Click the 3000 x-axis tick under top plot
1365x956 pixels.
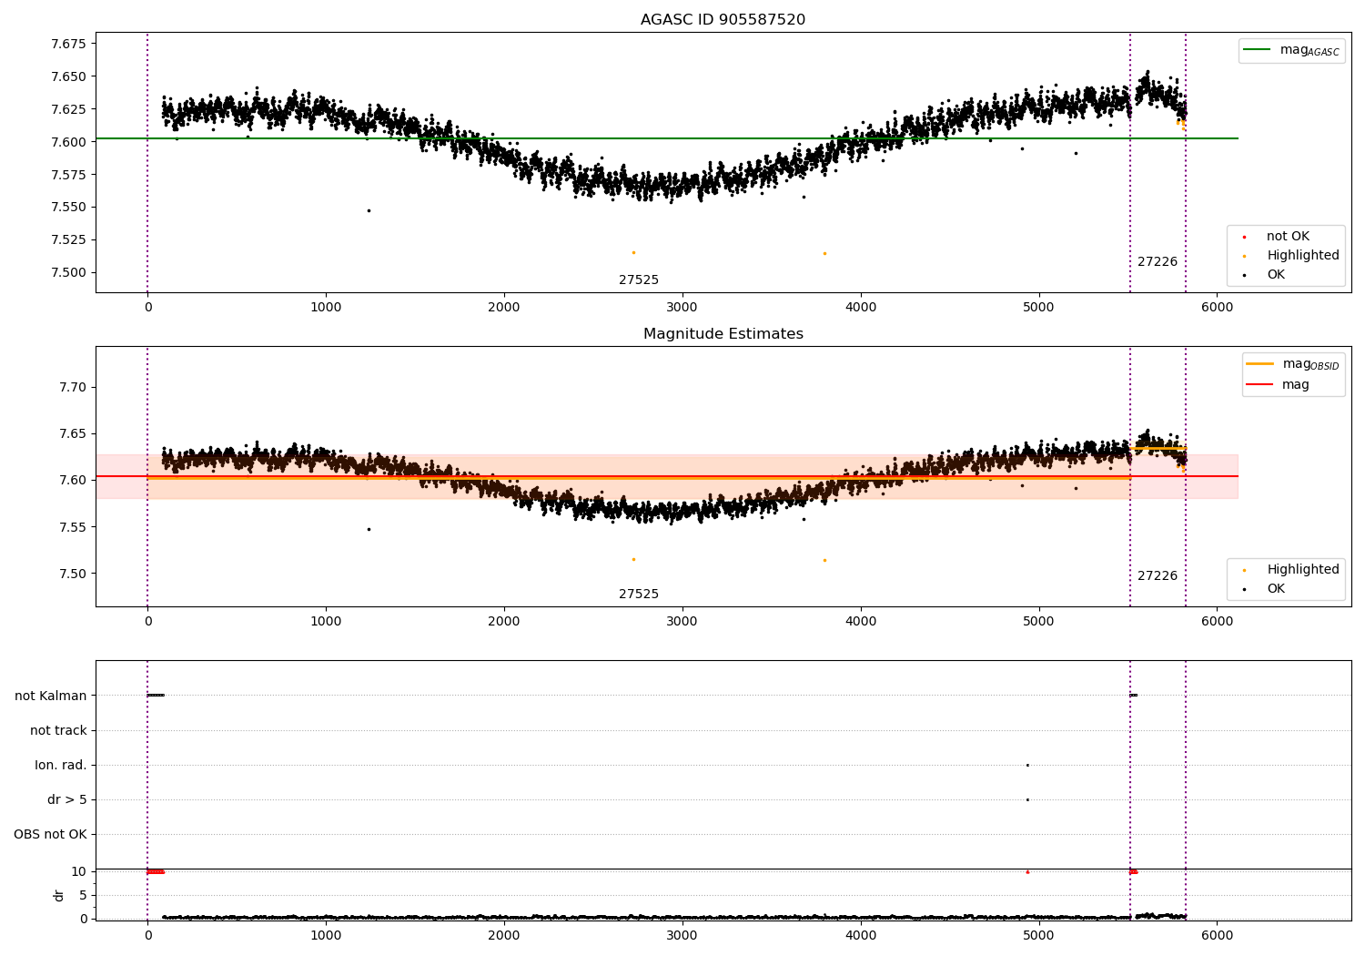pos(682,308)
